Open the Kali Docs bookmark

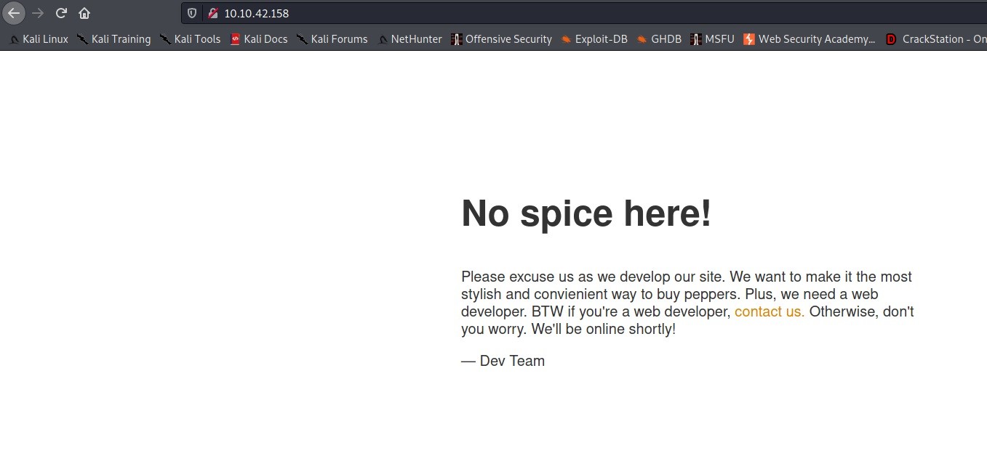point(259,39)
